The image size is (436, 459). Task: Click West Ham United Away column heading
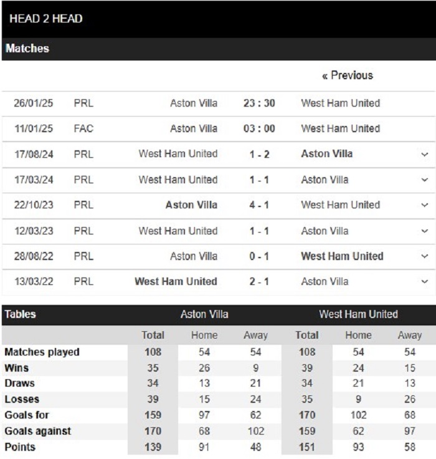tap(410, 335)
